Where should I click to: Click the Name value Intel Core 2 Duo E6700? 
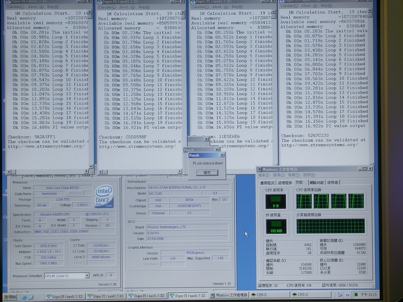[63, 188]
